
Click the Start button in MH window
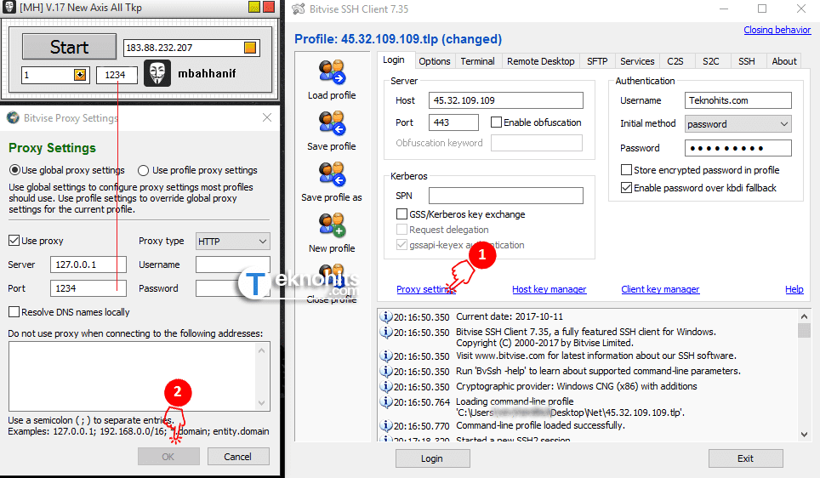(x=69, y=47)
